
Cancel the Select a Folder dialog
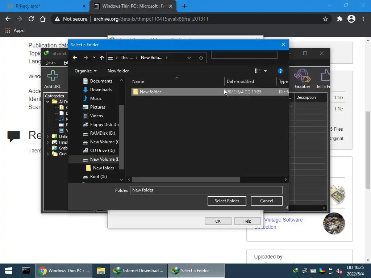click(x=266, y=201)
